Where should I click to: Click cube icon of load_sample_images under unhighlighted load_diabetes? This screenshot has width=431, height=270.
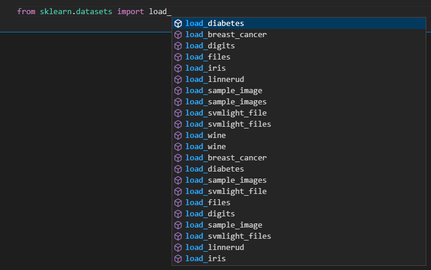click(x=178, y=180)
